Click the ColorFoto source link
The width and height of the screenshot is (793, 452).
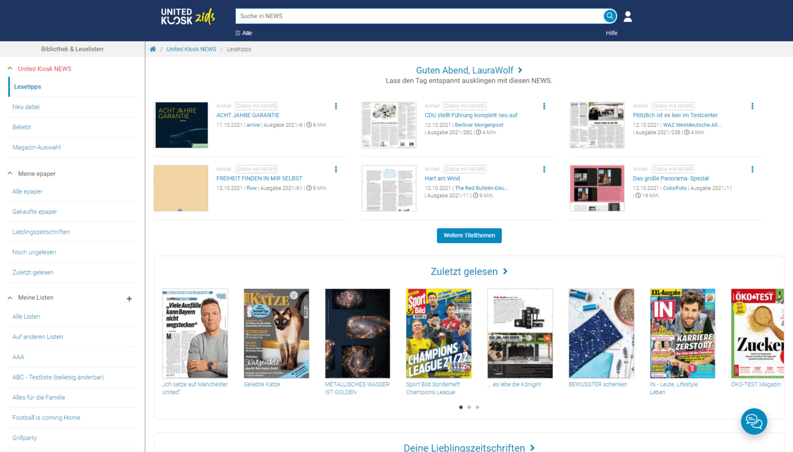point(675,188)
